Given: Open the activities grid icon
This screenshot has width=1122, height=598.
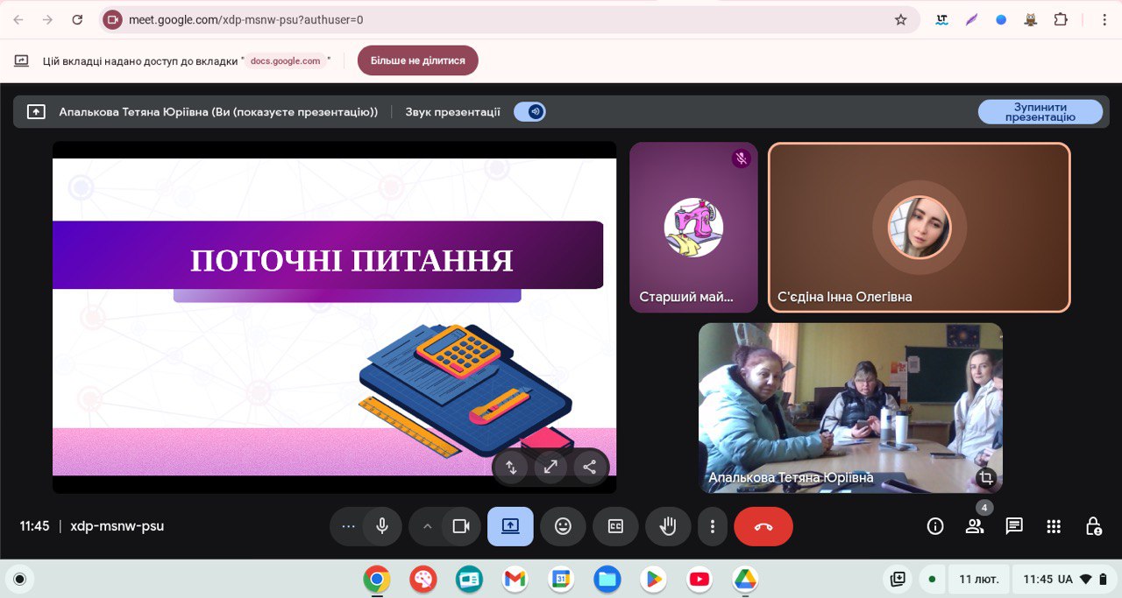Looking at the screenshot, I should [1054, 526].
